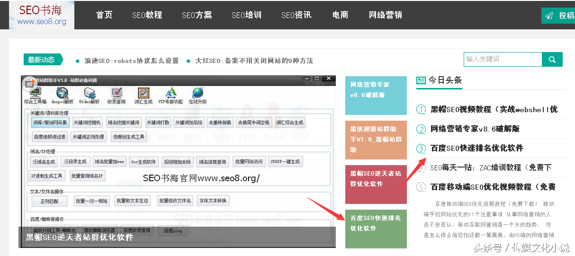The height and width of the screenshot is (256, 575).
Task: Click the 投稿 button with the paper-plane icon
Action: 559,16
